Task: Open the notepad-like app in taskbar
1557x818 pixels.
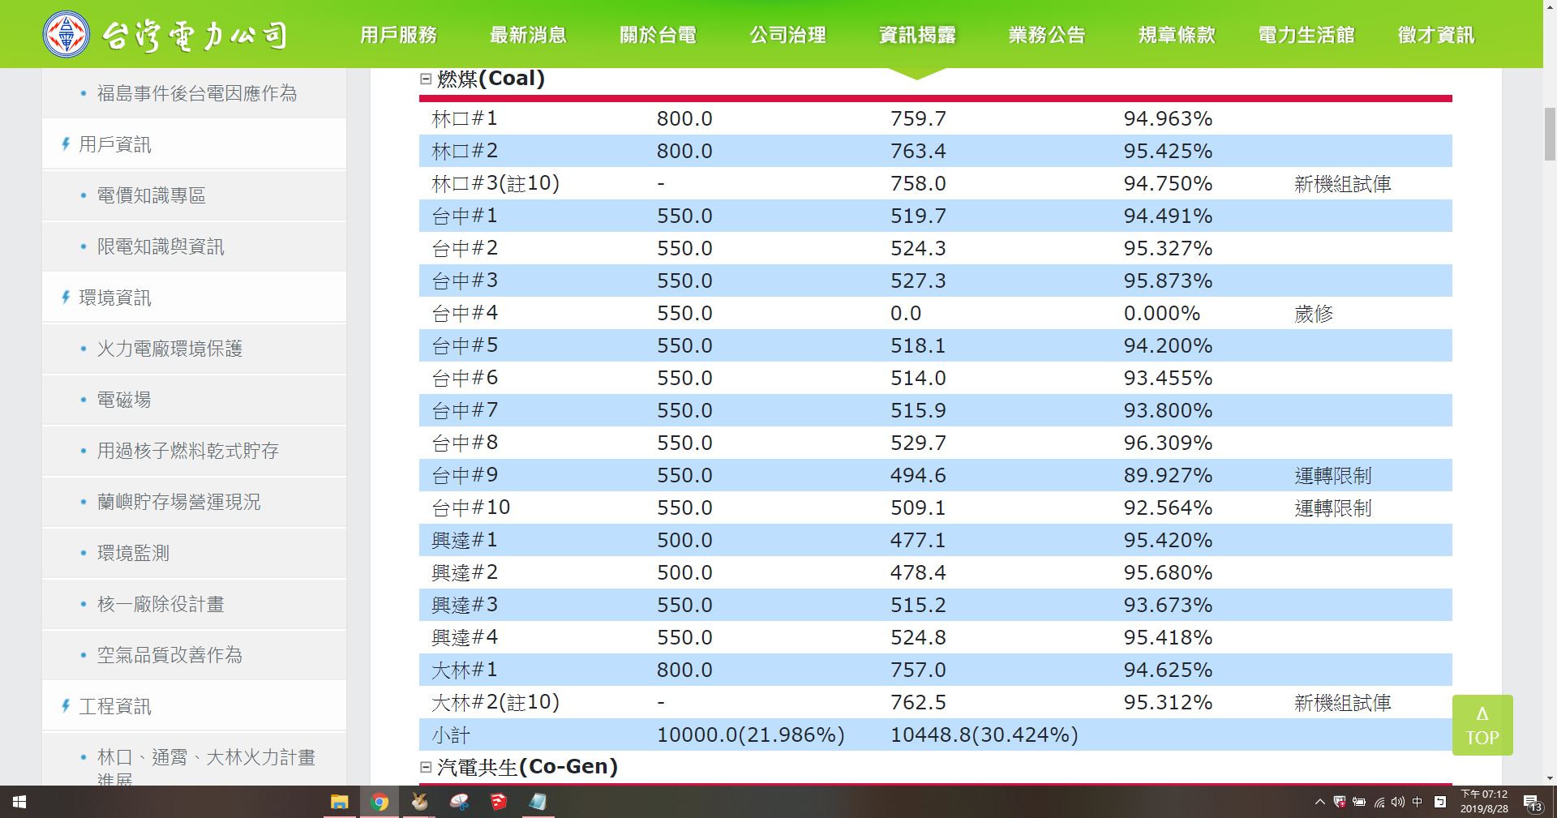Action: point(538,802)
